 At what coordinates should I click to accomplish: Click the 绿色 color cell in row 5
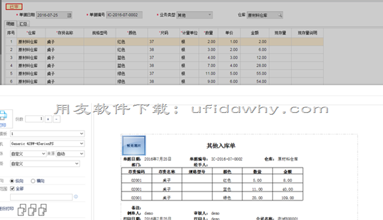click(132, 74)
